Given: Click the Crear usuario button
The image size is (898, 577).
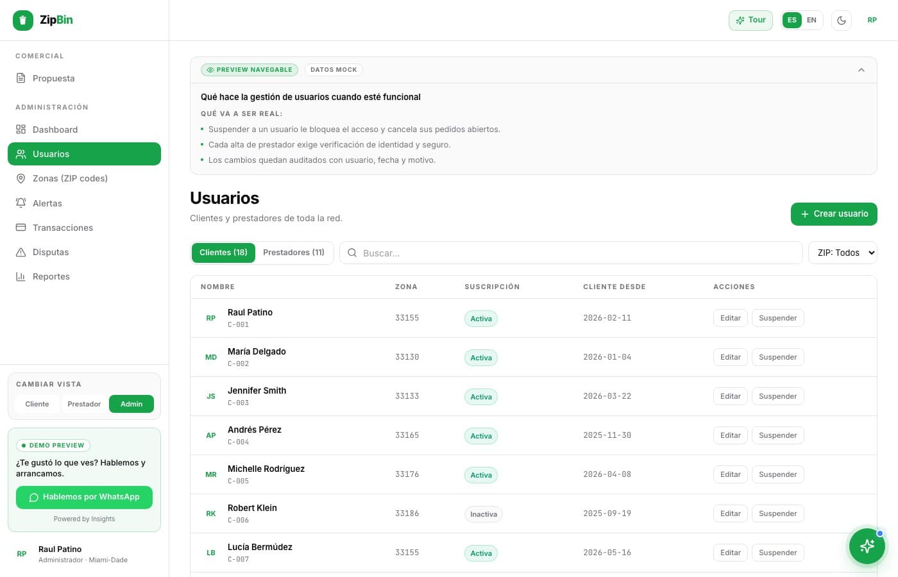Looking at the screenshot, I should pos(834,214).
